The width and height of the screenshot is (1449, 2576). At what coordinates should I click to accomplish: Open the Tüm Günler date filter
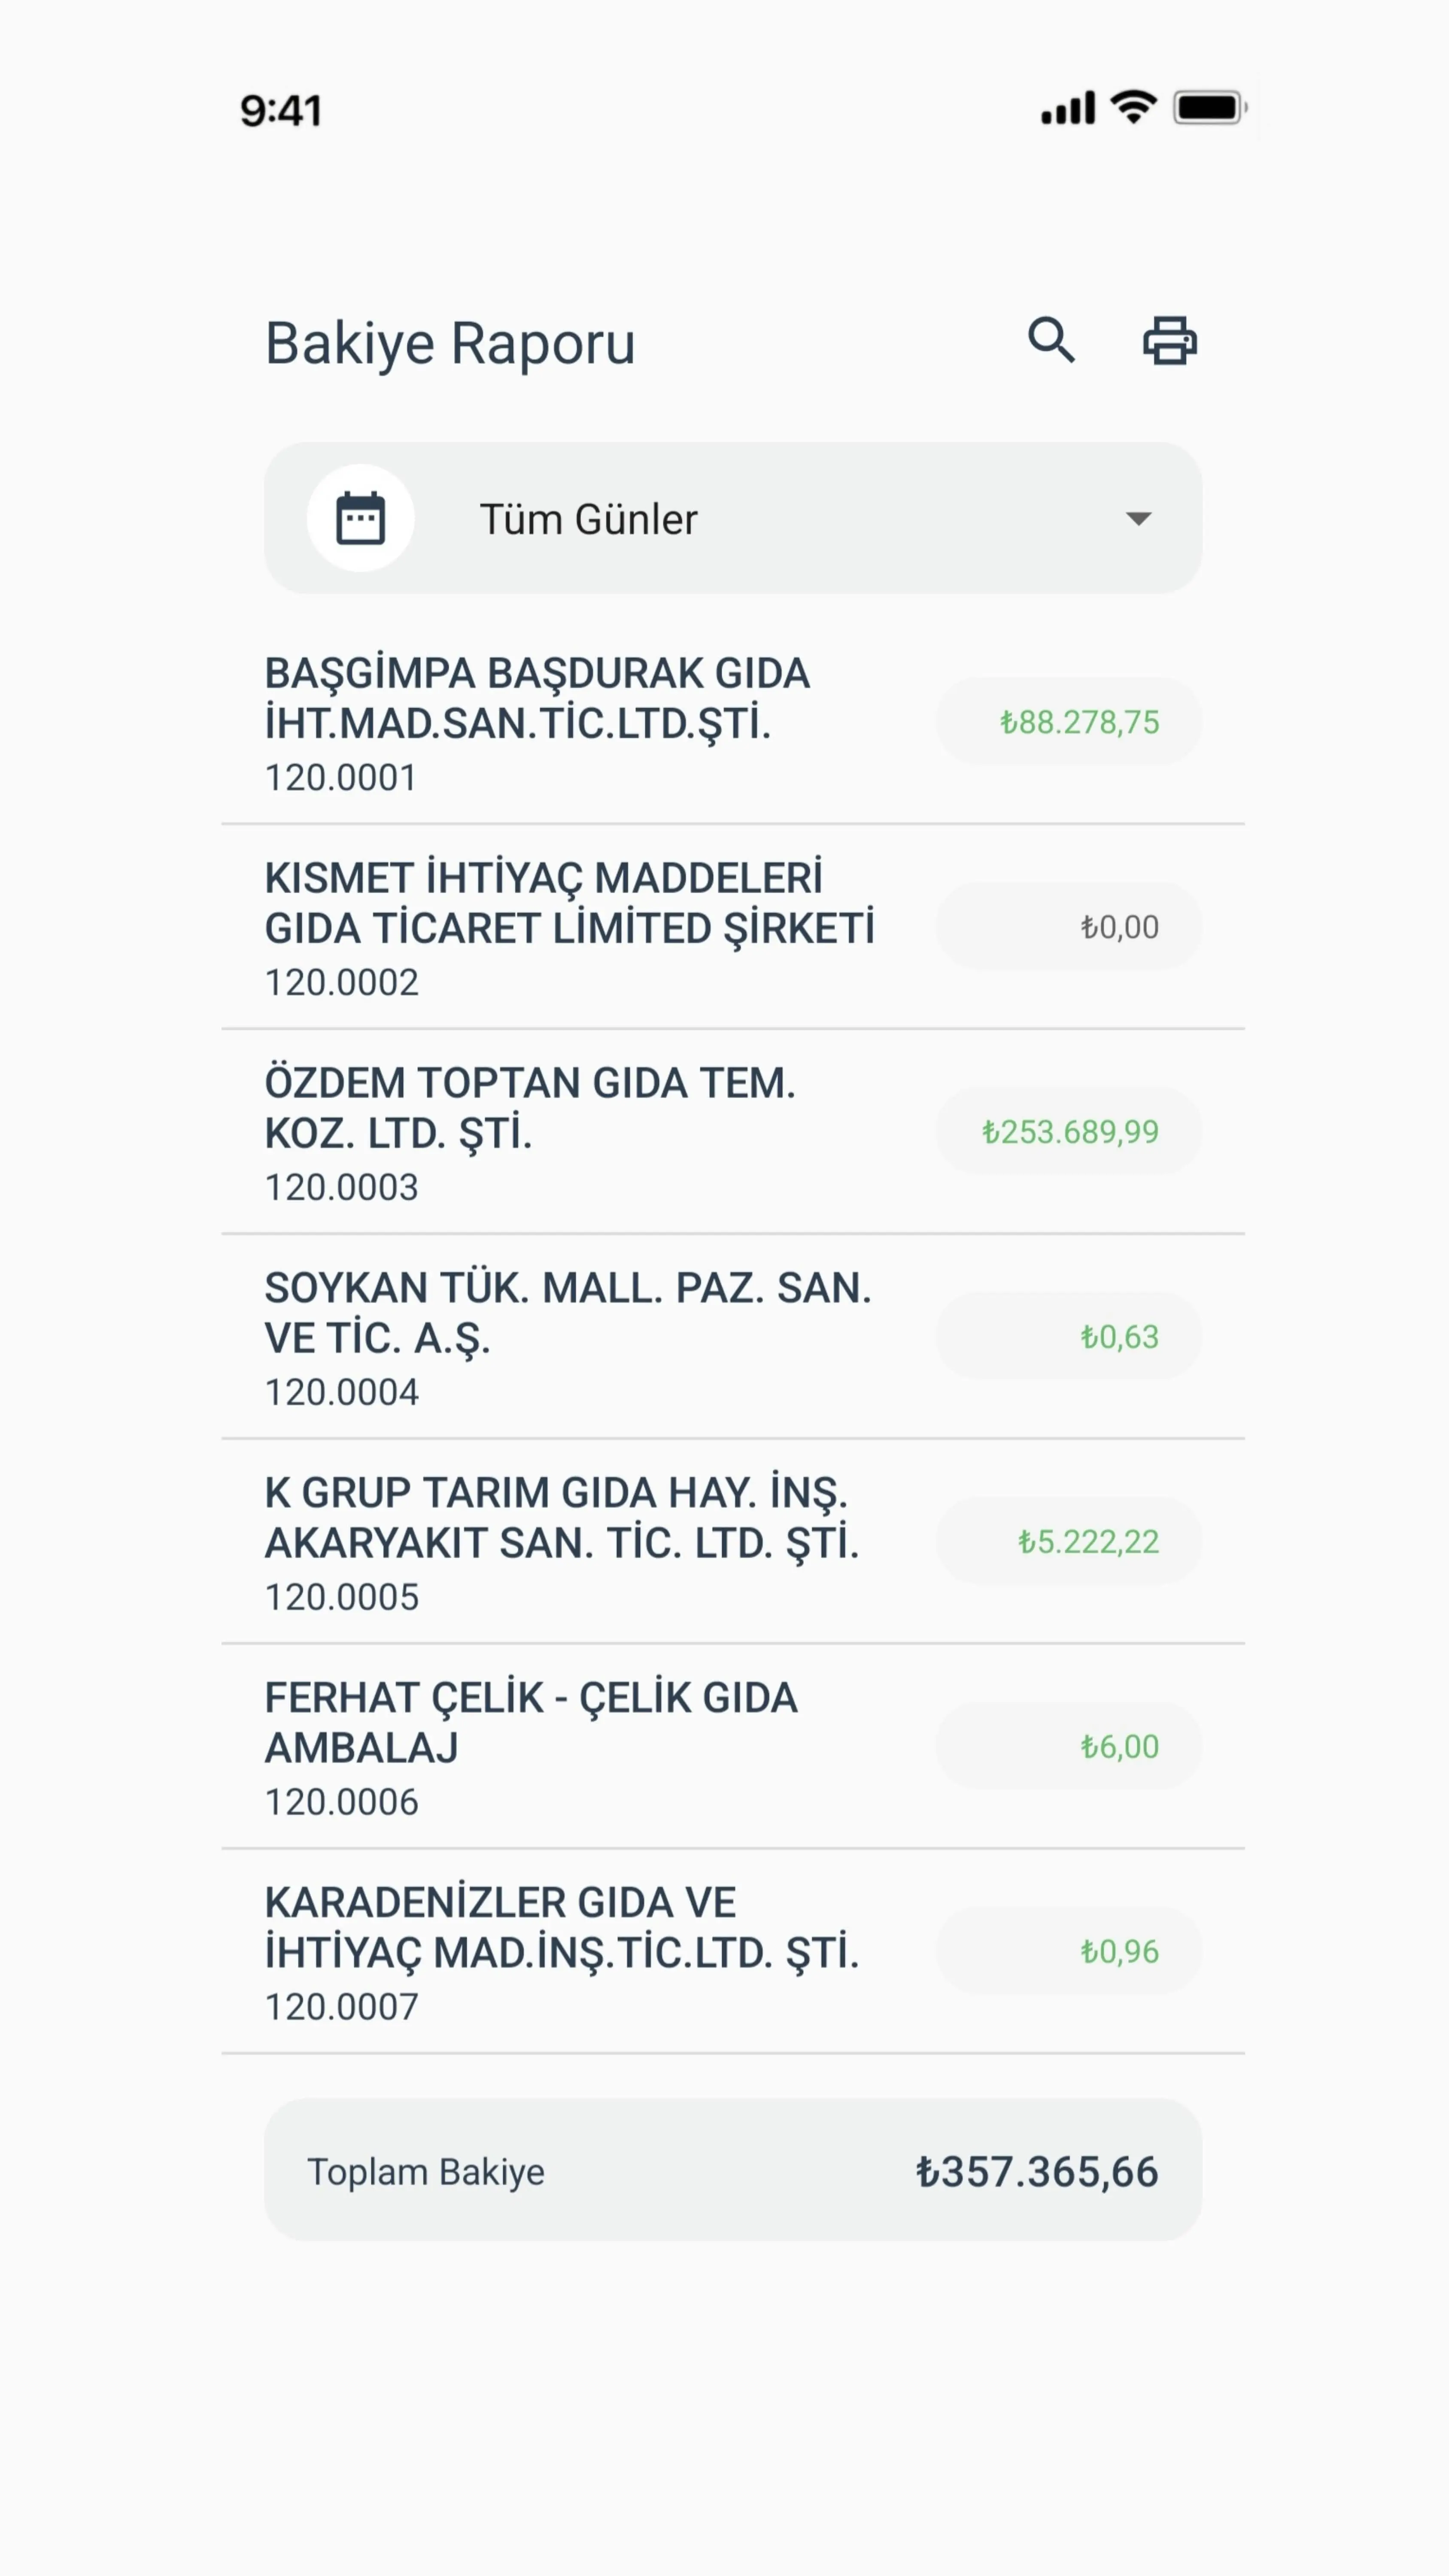pyautogui.click(x=732, y=518)
